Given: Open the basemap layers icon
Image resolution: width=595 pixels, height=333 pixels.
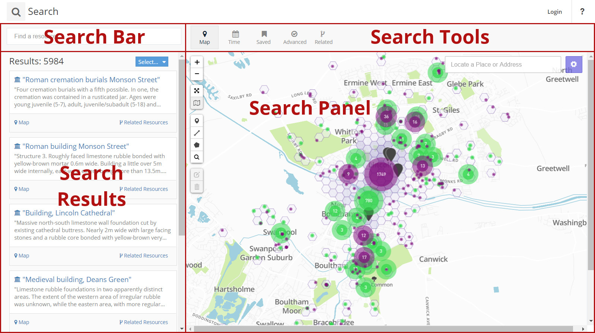Looking at the screenshot, I should coord(197,103).
